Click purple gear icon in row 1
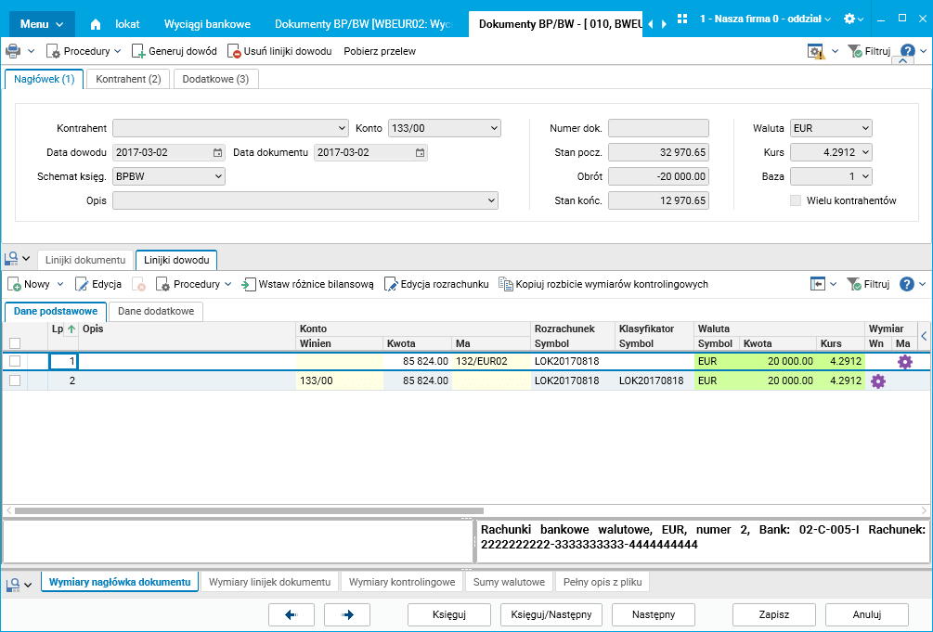 click(x=904, y=362)
